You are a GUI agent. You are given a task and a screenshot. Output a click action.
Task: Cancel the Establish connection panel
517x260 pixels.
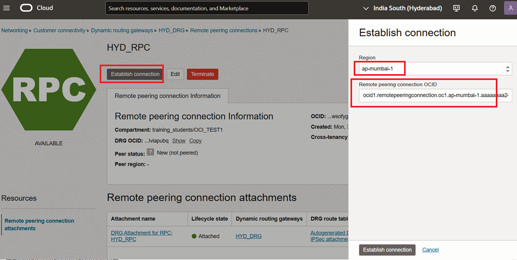(430, 250)
